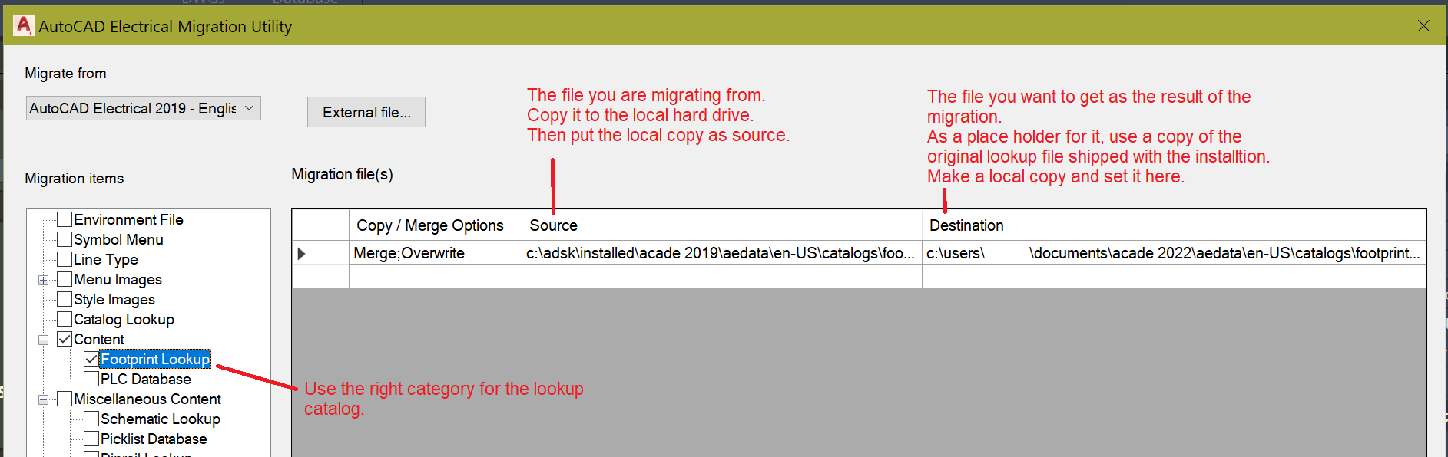Click the Copy / Merge Options column header
1448x457 pixels.
tap(436, 225)
